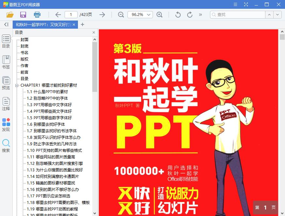Print the document with printer icon
Image resolution: width=285 pixels, height=216 pixels.
tap(37, 15)
